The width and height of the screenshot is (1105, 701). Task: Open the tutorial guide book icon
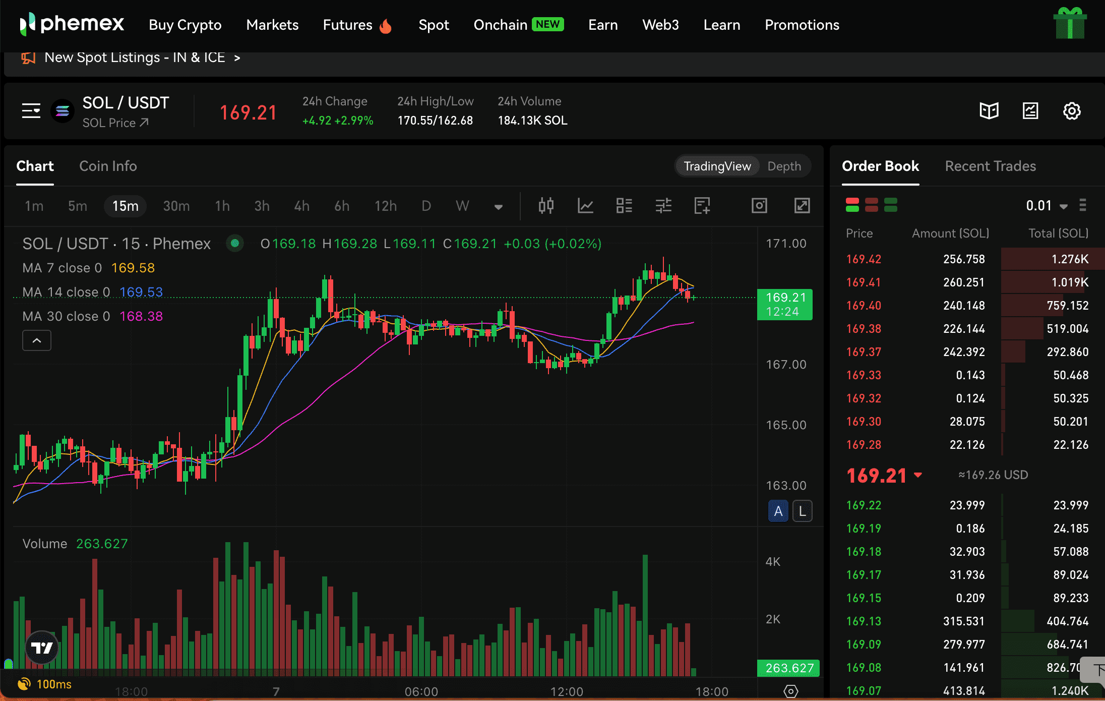989,111
